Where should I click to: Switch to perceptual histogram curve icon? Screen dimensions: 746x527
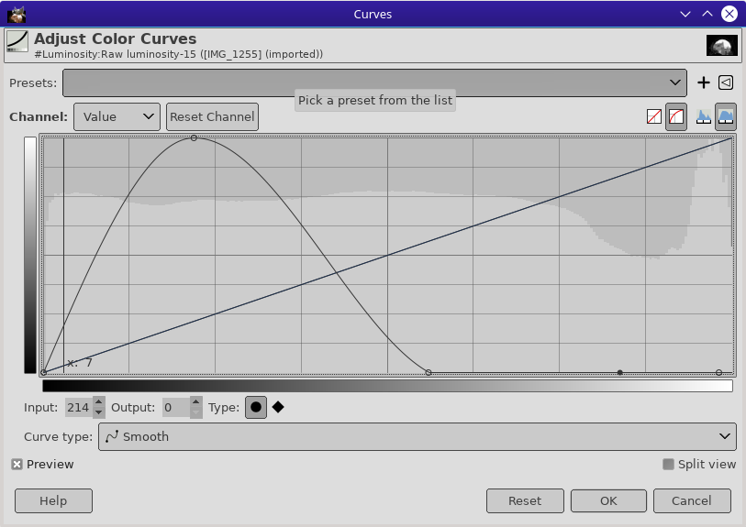(676, 116)
